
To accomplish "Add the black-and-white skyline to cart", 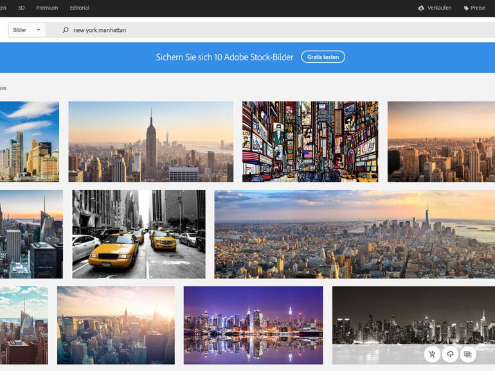I will pyautogui.click(x=432, y=354).
